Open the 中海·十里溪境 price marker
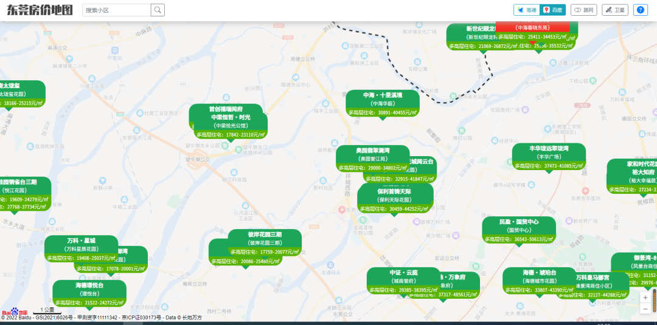This screenshot has height=325, width=657. (x=383, y=103)
